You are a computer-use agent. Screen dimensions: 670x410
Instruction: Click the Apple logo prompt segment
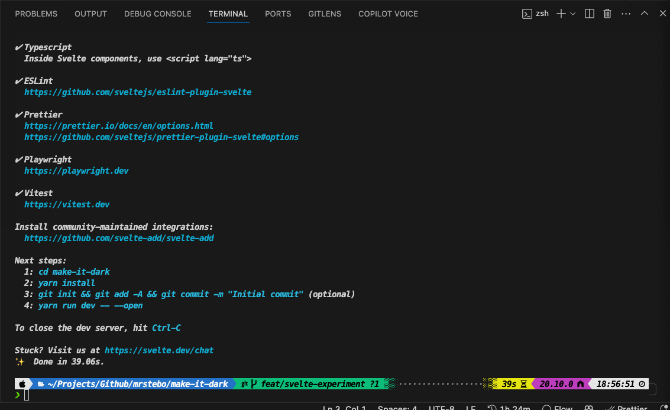pos(22,384)
